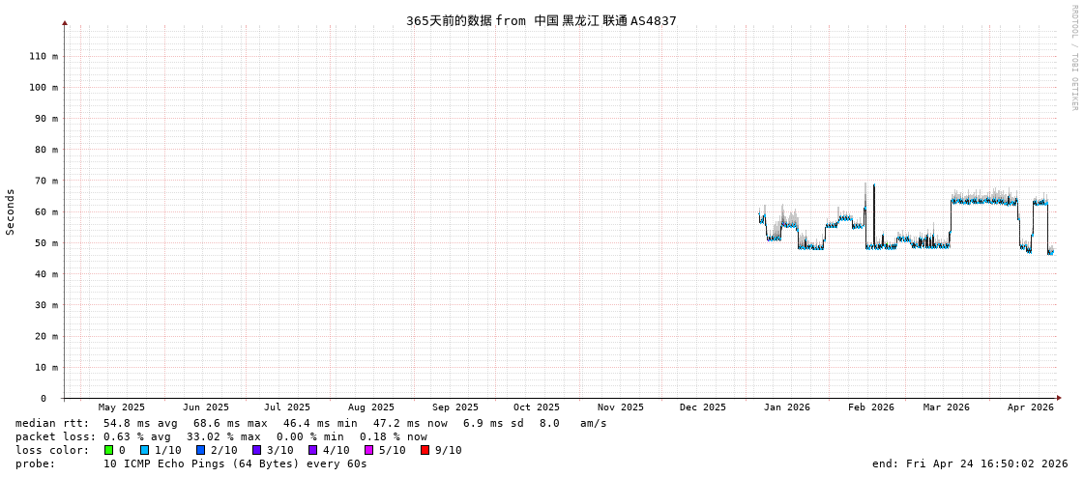The height and width of the screenshot is (477, 1084).
Task: Click the RRDTOOL / TOBI OETIKER watermark
Action: [1073, 58]
